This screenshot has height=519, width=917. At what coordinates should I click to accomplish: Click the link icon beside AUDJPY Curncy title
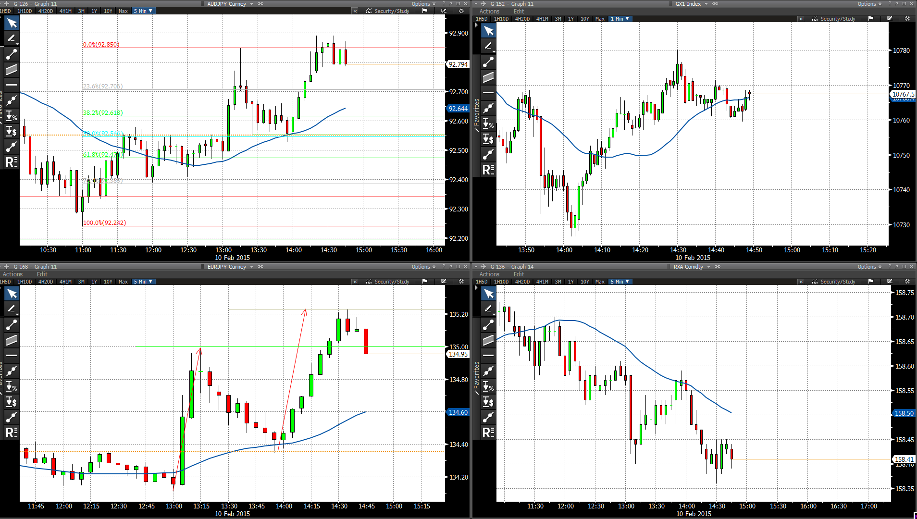coord(260,4)
